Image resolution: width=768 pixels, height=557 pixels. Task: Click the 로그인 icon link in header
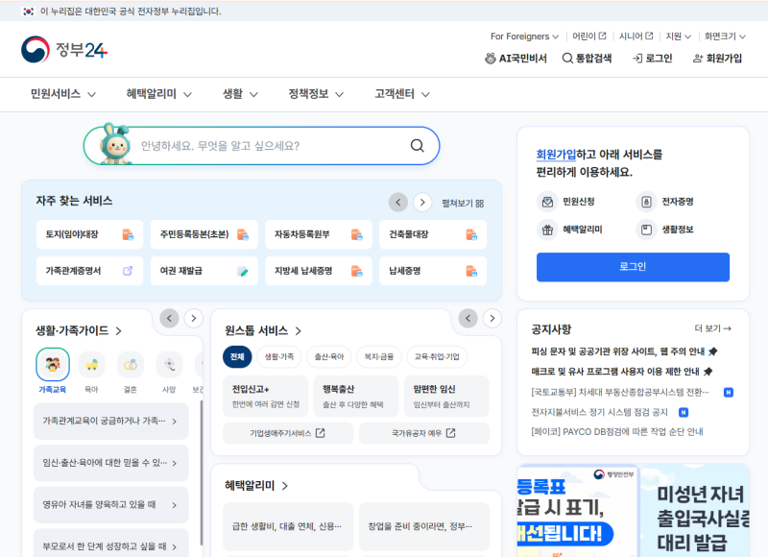[x=653, y=59]
